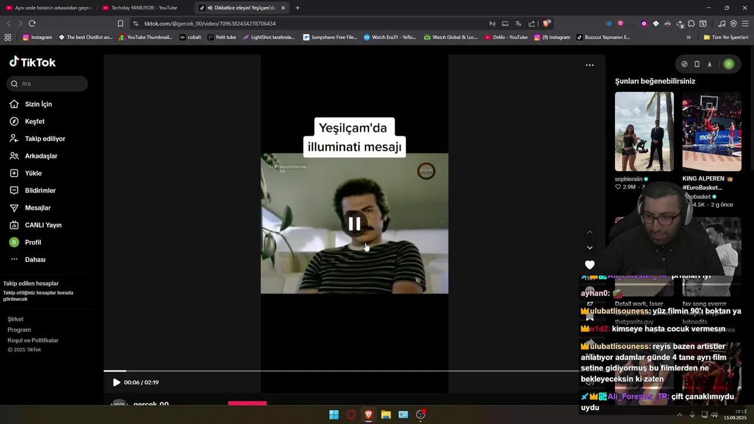Expand the Dahası more menu
The width and height of the screenshot is (754, 424).
tap(27, 260)
